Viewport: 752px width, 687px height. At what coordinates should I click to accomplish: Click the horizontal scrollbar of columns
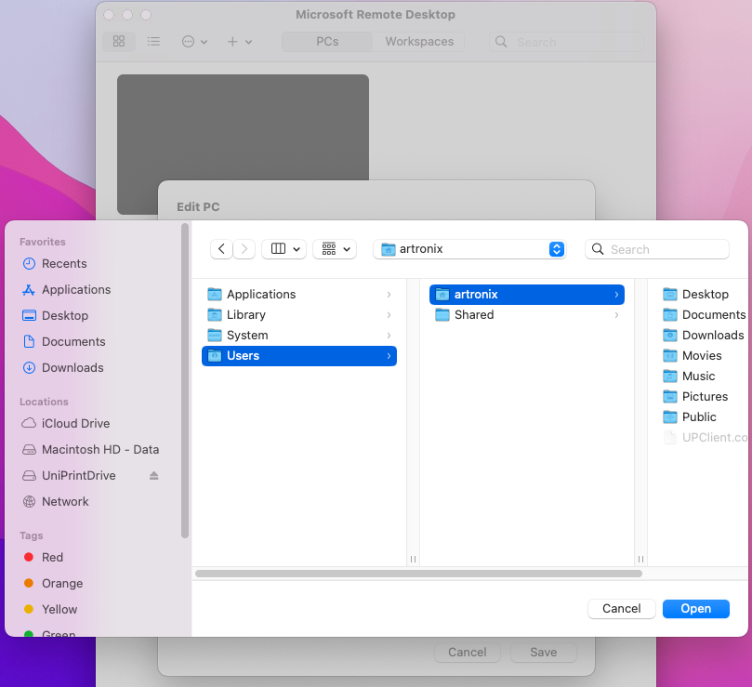(x=418, y=574)
